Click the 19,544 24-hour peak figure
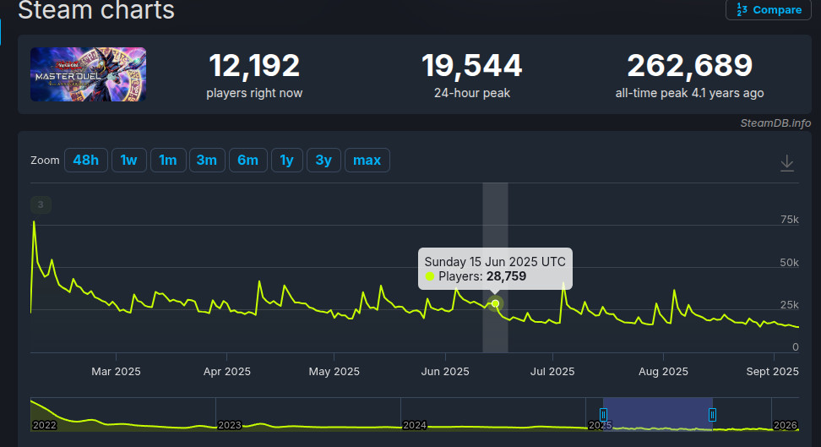The width and height of the screenshot is (821, 447). (x=472, y=66)
